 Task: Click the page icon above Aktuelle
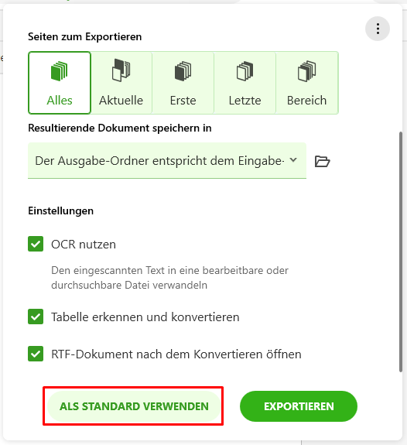[121, 70]
